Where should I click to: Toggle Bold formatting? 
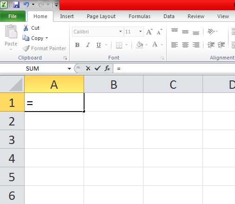[x=77, y=45]
